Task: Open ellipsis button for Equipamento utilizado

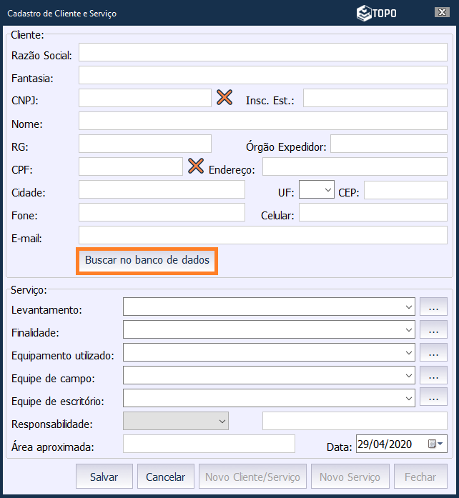Action: click(x=433, y=352)
